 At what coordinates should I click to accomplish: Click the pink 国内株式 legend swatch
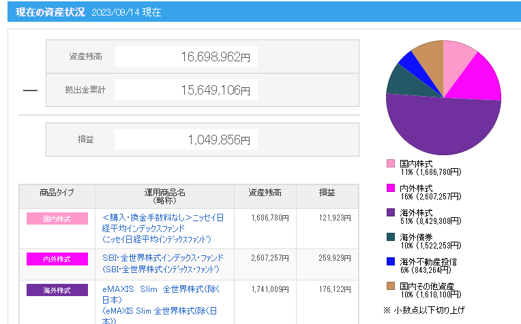coord(391,163)
